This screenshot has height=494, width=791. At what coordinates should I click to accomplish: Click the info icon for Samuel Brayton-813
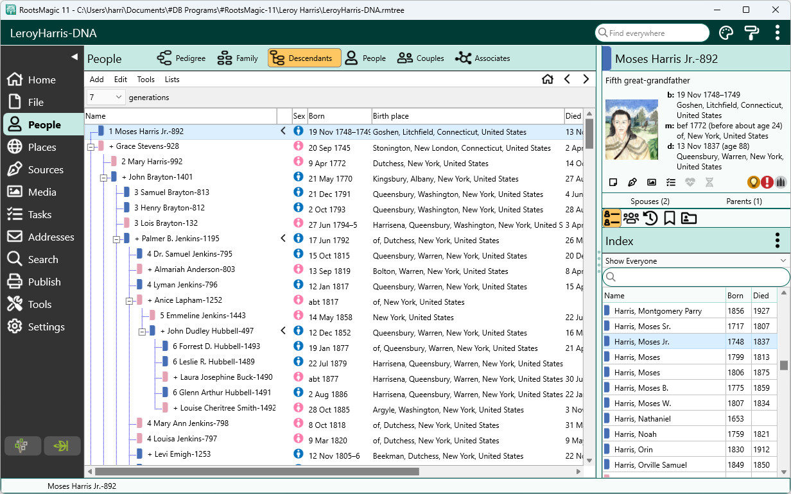pyautogui.click(x=298, y=192)
